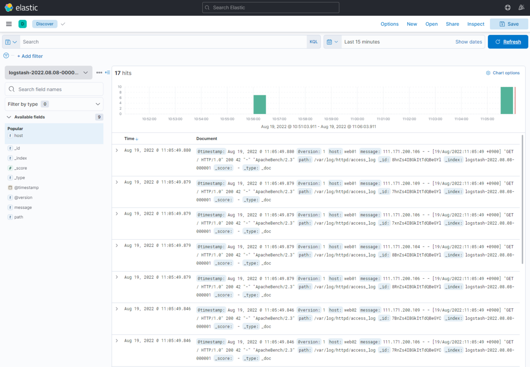Image resolution: width=530 pixels, height=367 pixels.
Task: Open the Options menu
Action: tap(390, 24)
